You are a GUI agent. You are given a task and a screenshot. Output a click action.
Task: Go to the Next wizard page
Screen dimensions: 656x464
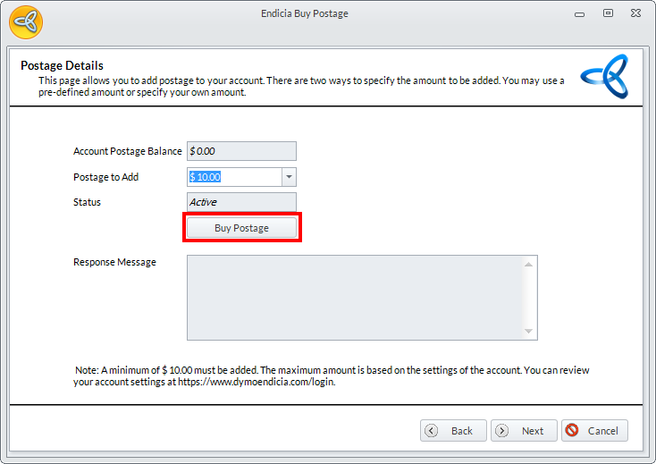click(524, 430)
